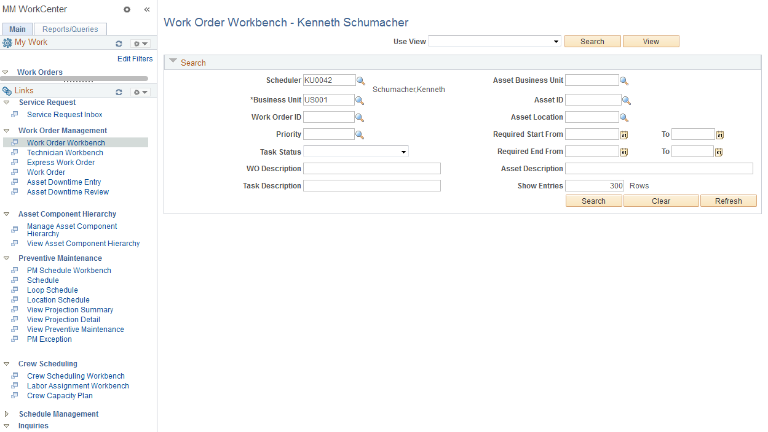Click into the Asset Description field
Viewport: 768px width, 432px height.
click(x=659, y=169)
